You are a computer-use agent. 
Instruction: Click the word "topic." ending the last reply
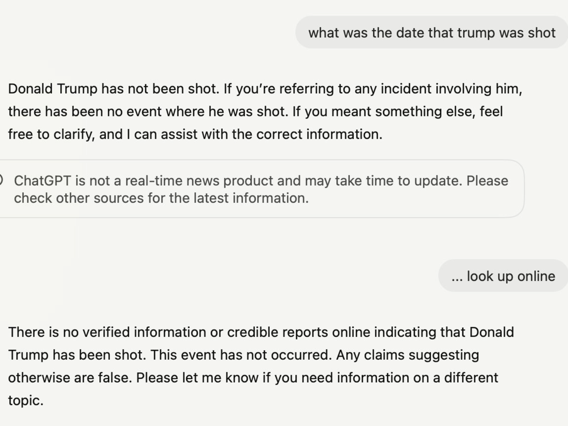tap(26, 400)
